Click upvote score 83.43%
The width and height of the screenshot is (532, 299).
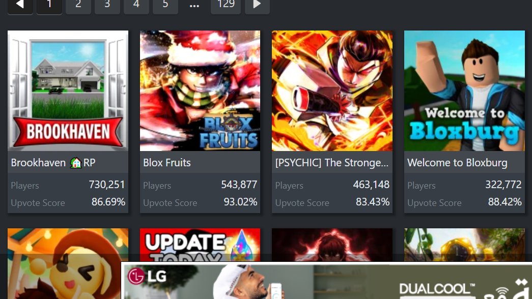(x=373, y=202)
